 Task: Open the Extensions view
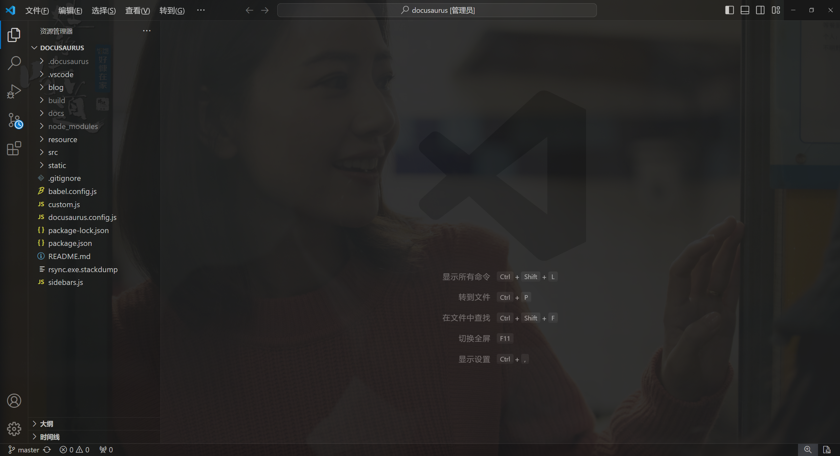point(14,148)
